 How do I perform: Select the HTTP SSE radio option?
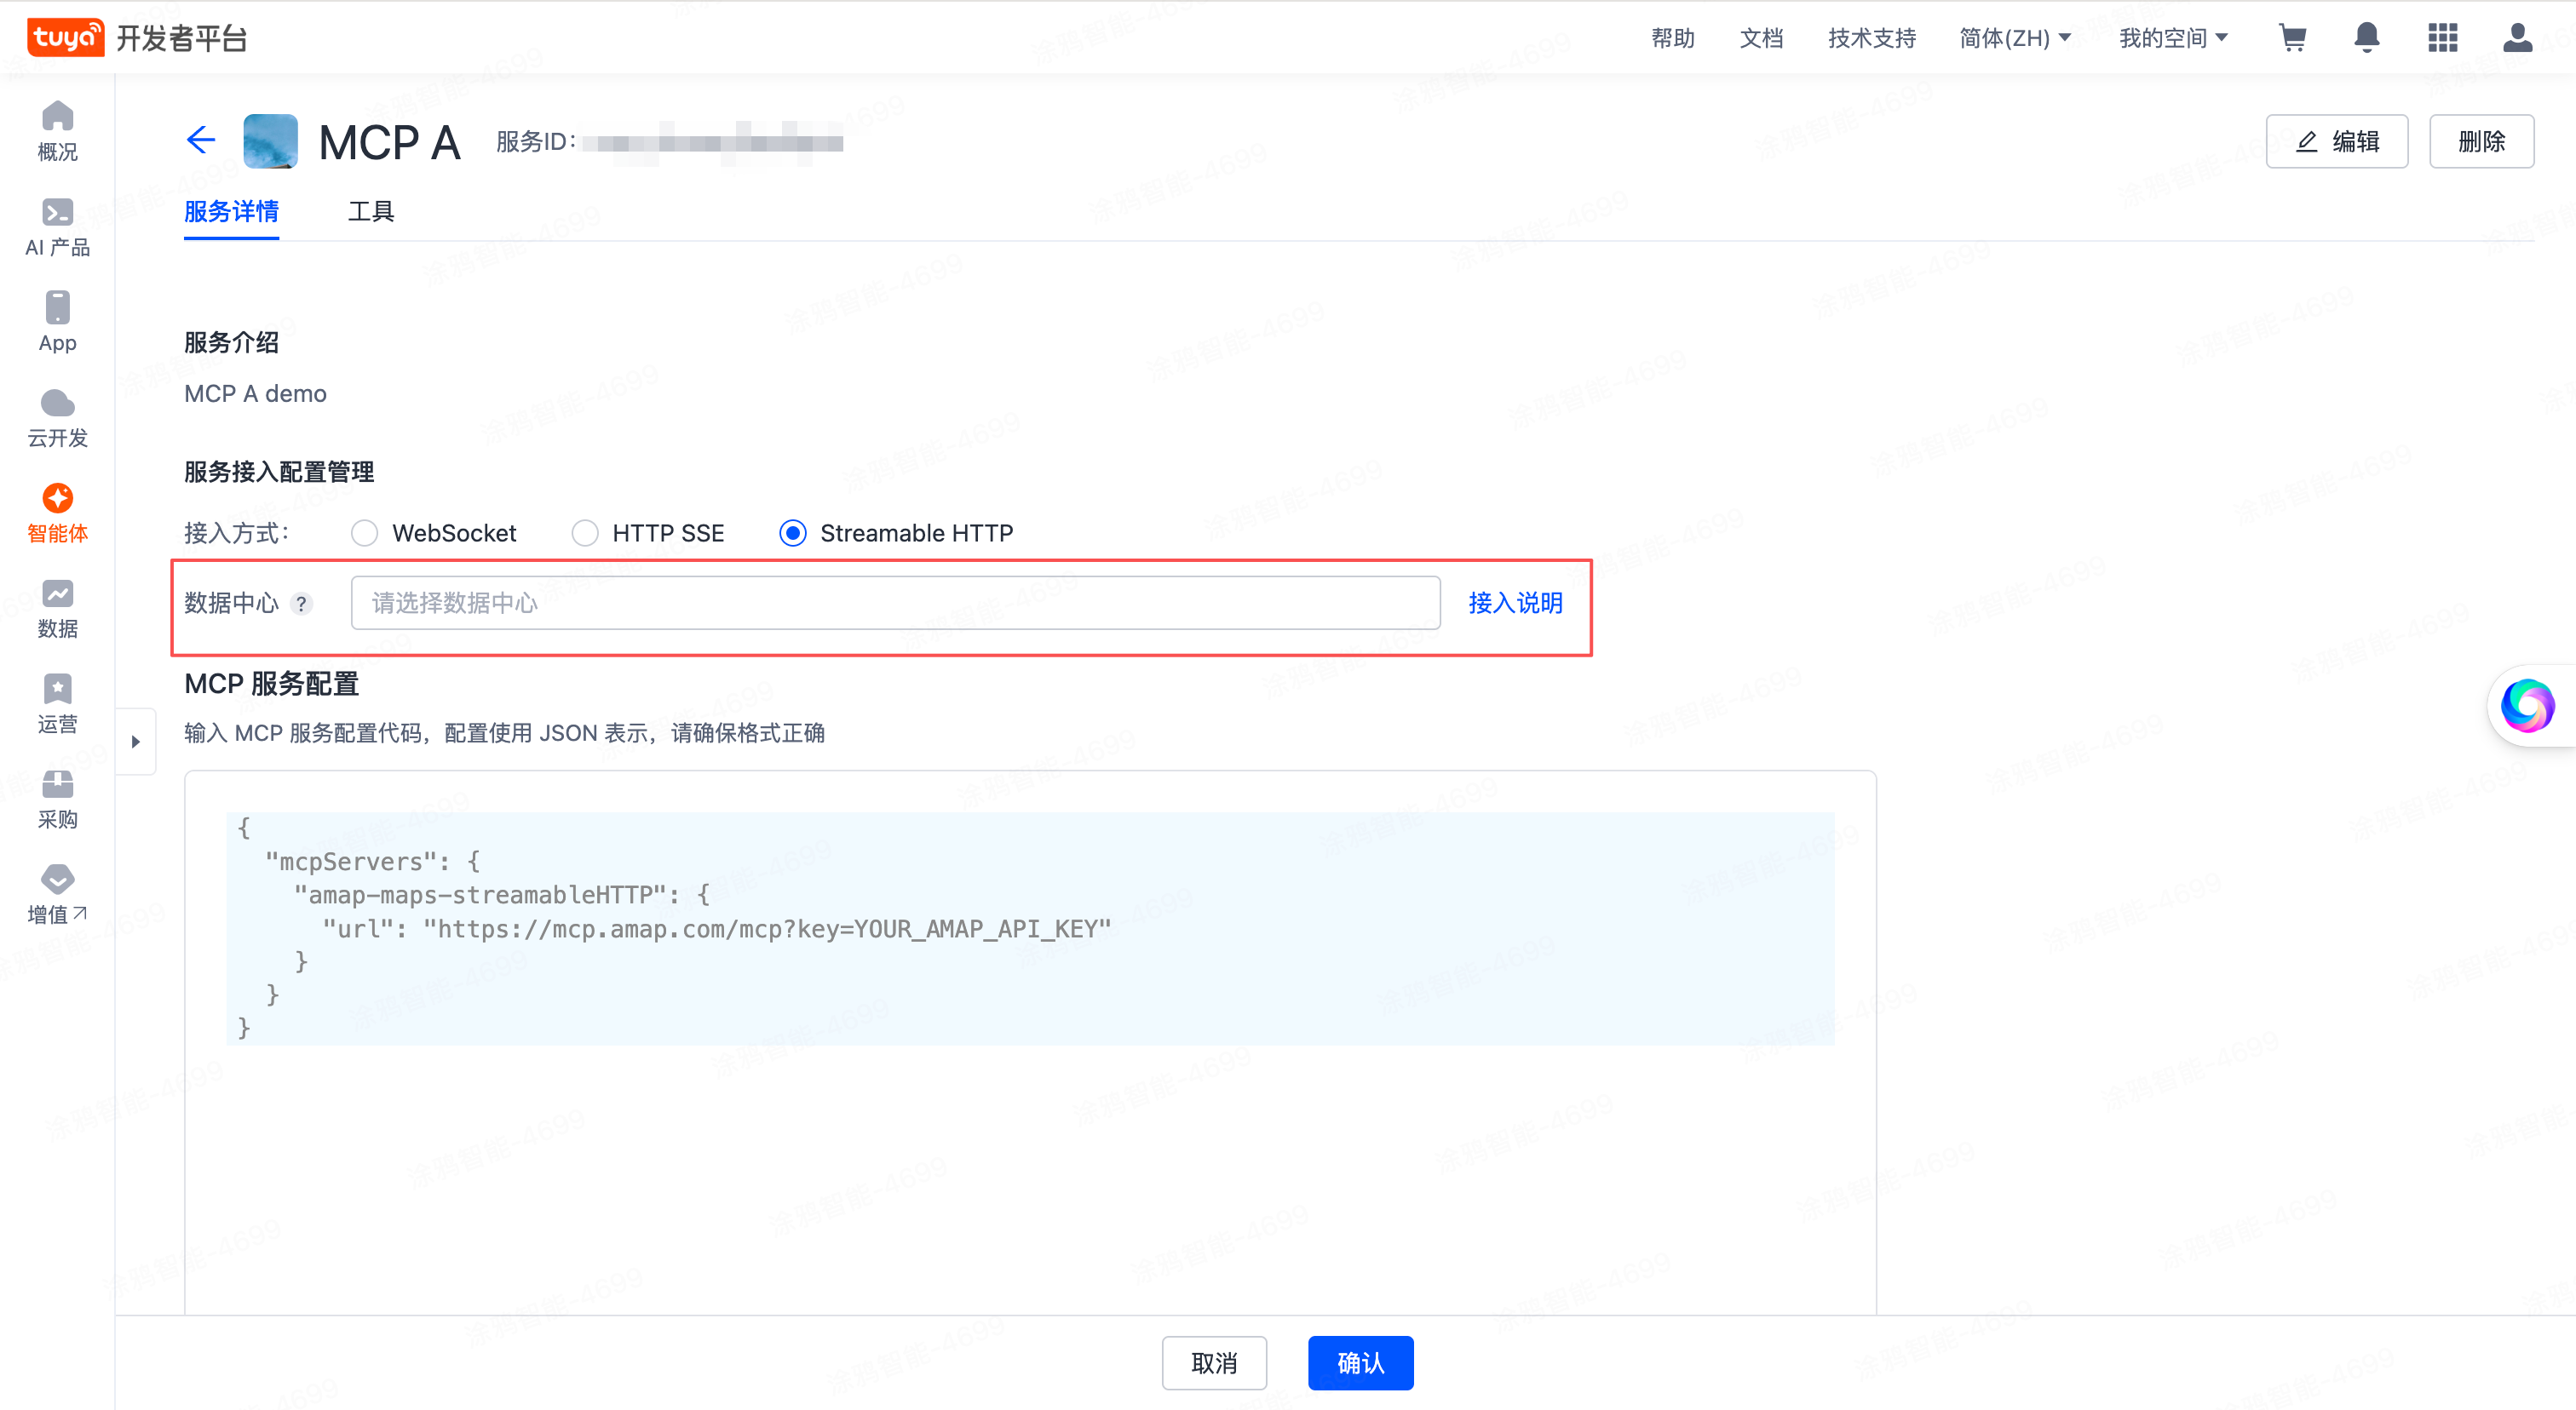coord(585,533)
